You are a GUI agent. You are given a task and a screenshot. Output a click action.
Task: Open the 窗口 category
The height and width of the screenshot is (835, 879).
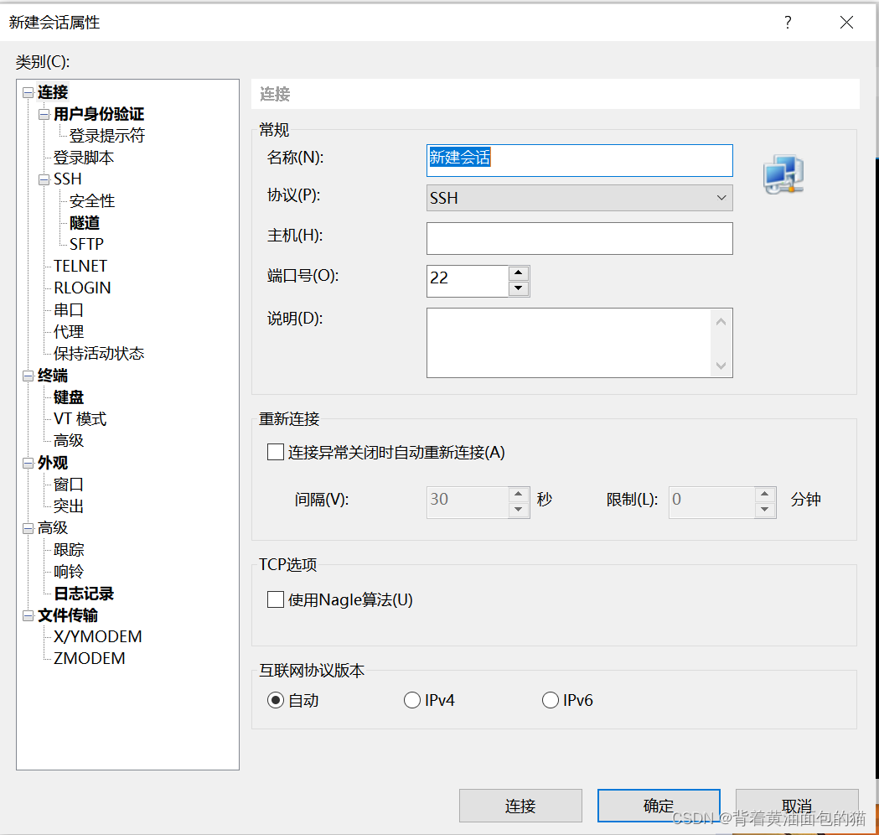69,485
